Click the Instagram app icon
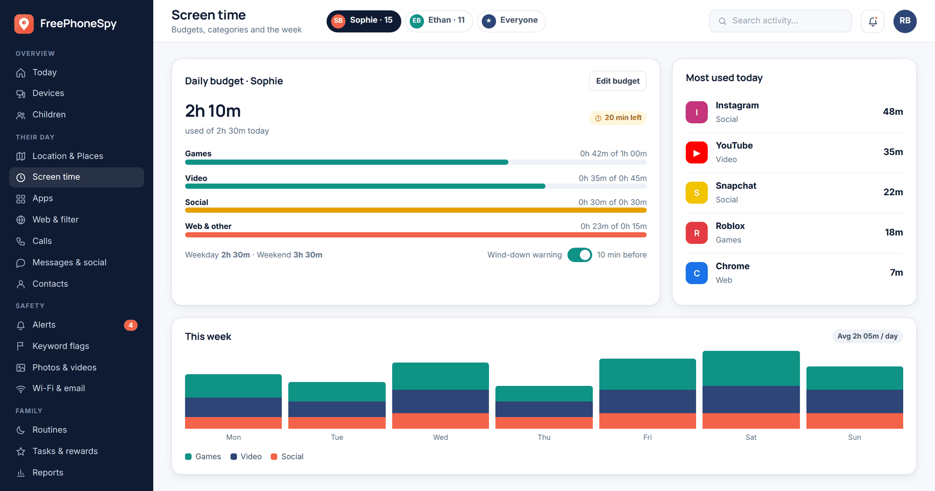Screen dimensions: 935x491 (x=697, y=112)
